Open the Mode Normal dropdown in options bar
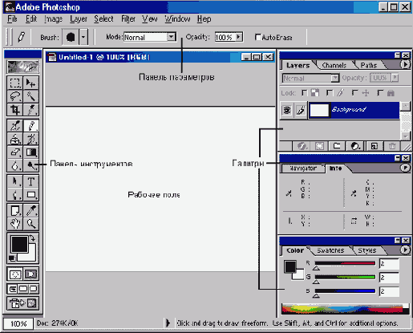This screenshot has height=333, width=413. pos(171,37)
